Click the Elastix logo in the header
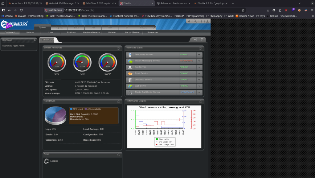This screenshot has width=315, height=178. pos(15,25)
